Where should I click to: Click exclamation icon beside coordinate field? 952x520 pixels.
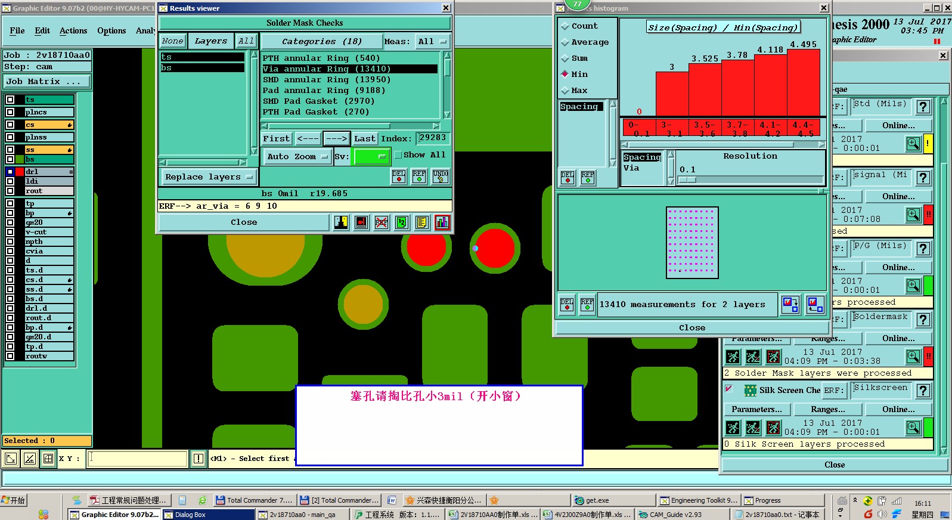[x=199, y=459]
